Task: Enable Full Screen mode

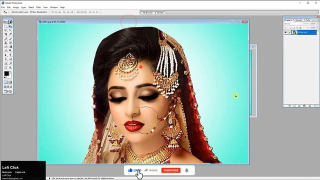Action: coord(10,86)
